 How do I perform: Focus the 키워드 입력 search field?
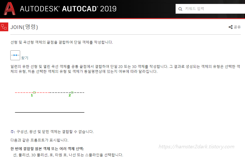coord(210,9)
